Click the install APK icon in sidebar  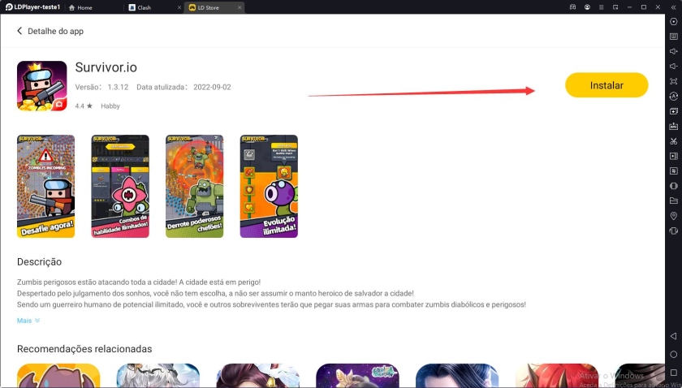673,126
